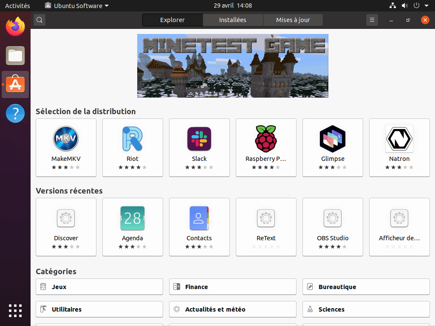Open the MakeMKV app icon
This screenshot has width=435, height=326.
coord(66,138)
